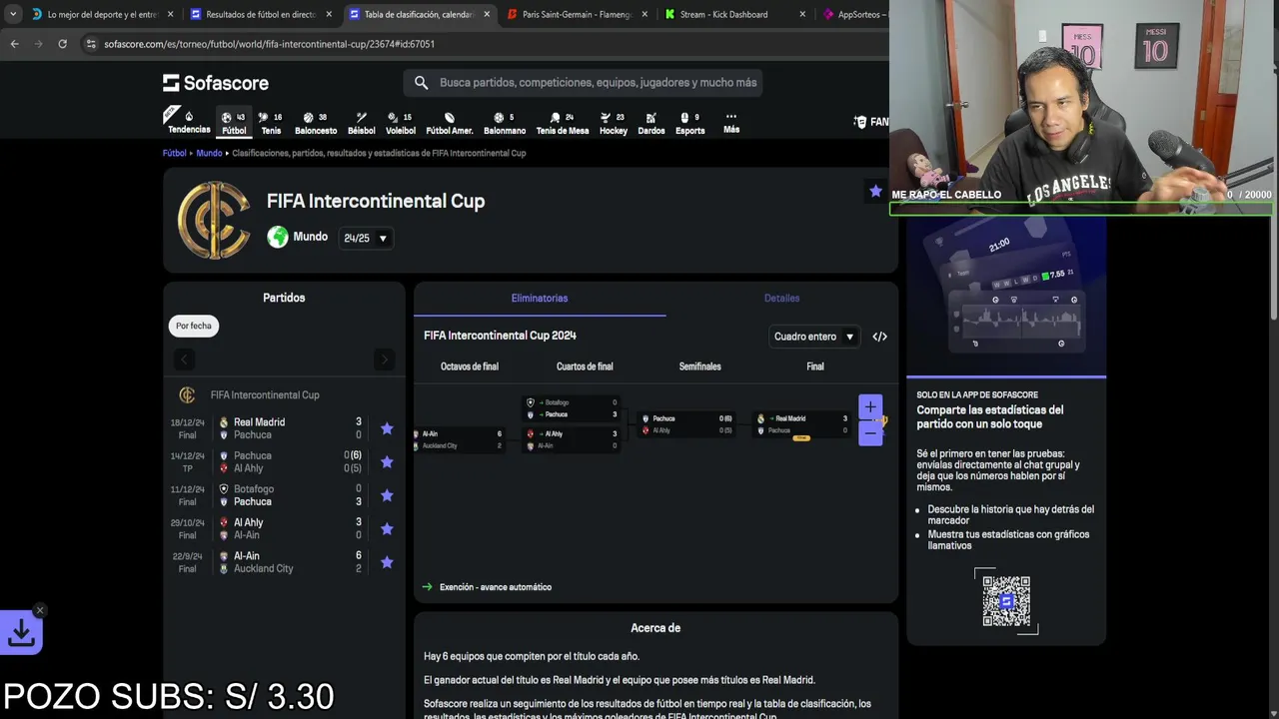Open the Fútbol Amer. section
This screenshot has width=1279, height=719.
450,123
